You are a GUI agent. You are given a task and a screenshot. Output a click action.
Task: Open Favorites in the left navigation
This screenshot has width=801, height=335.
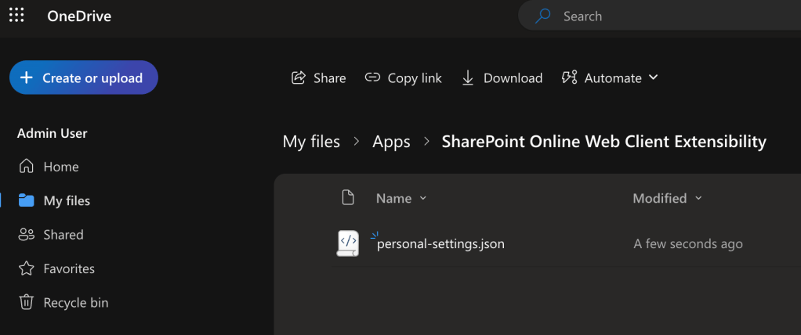click(69, 268)
